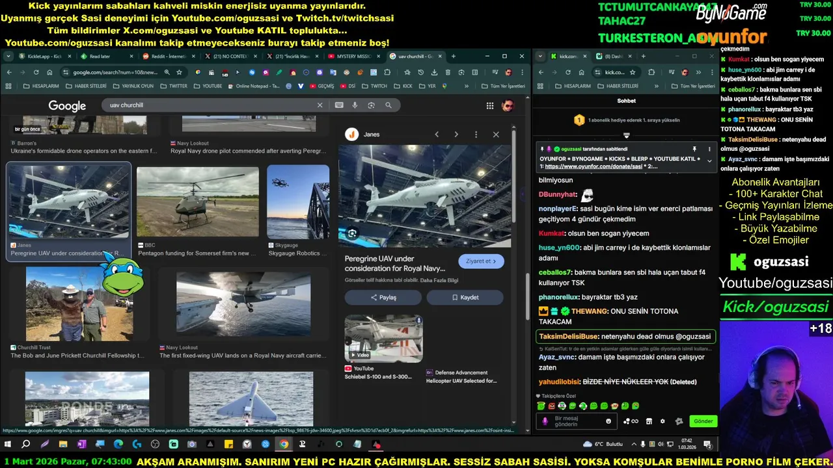Open Defense Advancement Helicopter UAV result

tap(461, 377)
